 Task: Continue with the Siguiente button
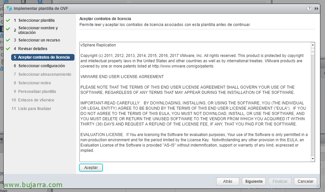254,181
